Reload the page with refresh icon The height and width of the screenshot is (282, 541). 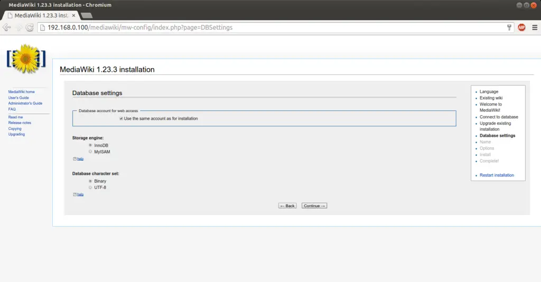pyautogui.click(x=30, y=27)
